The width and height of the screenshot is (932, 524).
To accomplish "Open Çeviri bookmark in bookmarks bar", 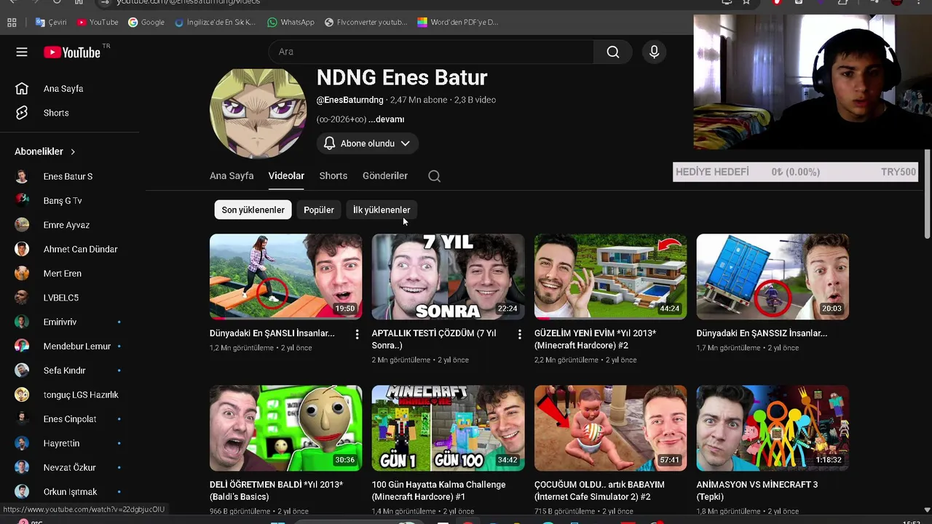I will (51, 23).
